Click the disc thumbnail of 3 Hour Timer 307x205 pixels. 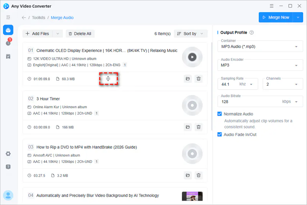tap(192, 106)
